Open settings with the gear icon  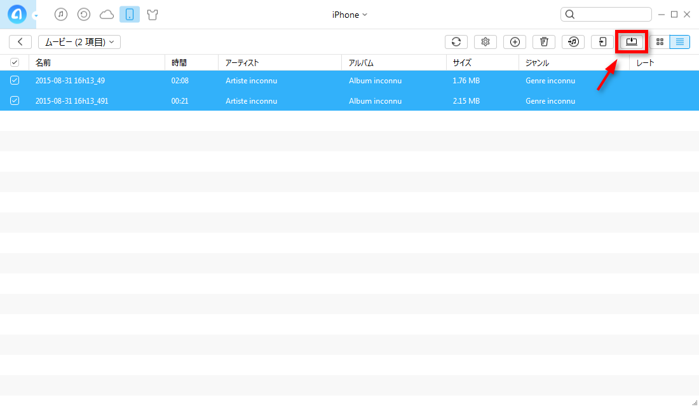(x=485, y=42)
